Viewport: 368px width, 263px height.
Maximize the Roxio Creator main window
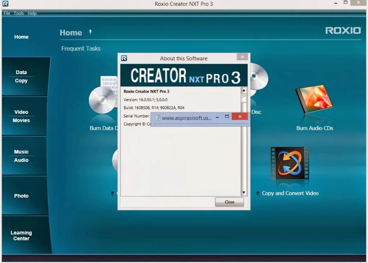pos(346,2)
